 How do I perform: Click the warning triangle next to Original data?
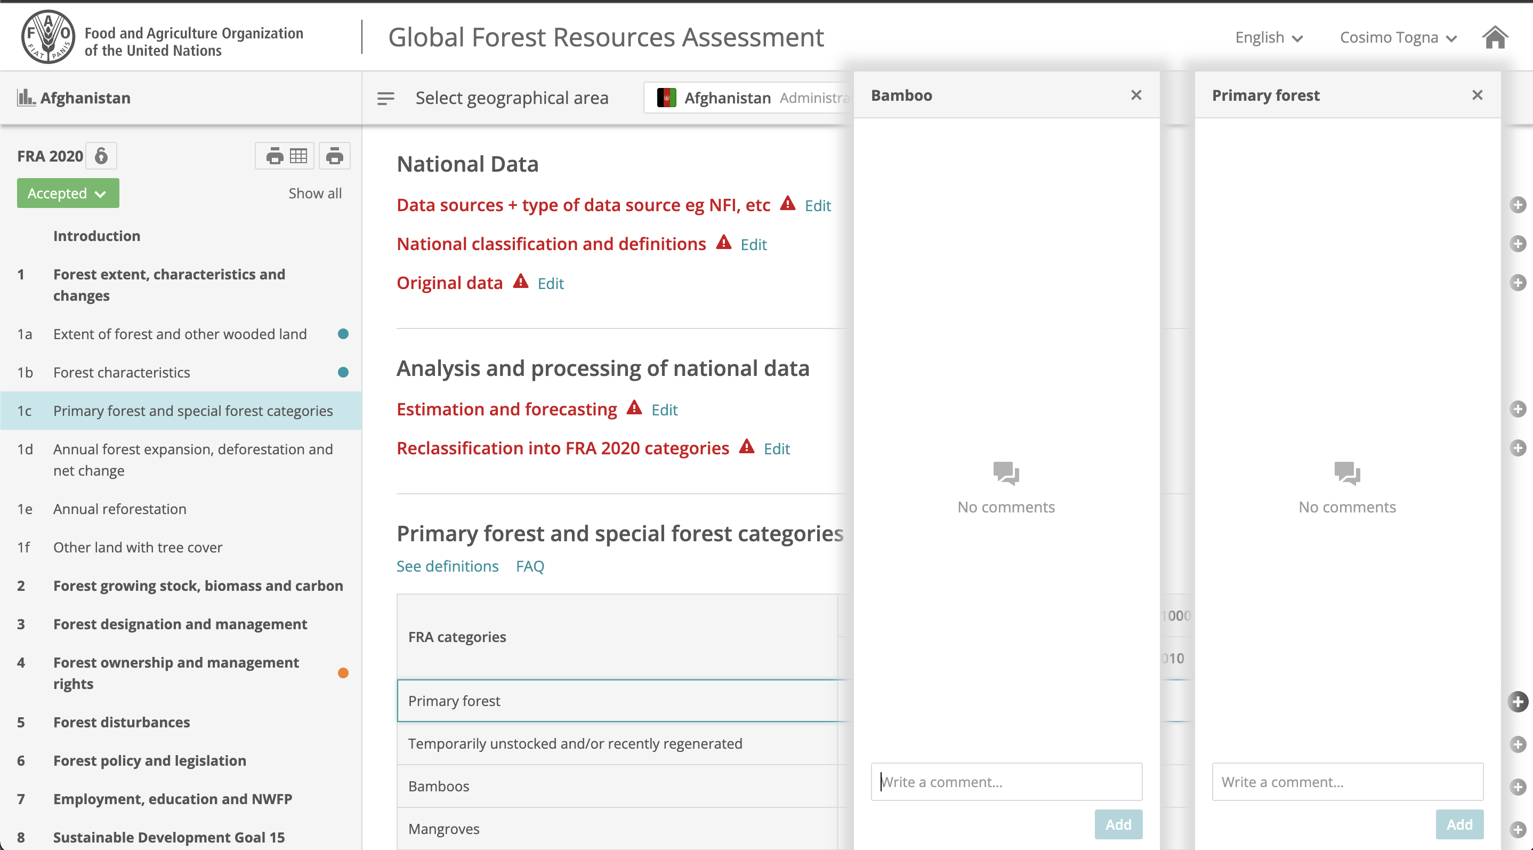(x=521, y=282)
